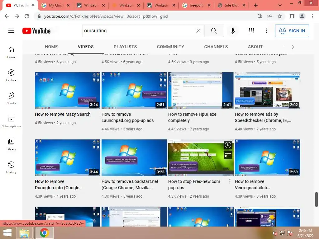Open the COMMUNITY tab

click(170, 47)
